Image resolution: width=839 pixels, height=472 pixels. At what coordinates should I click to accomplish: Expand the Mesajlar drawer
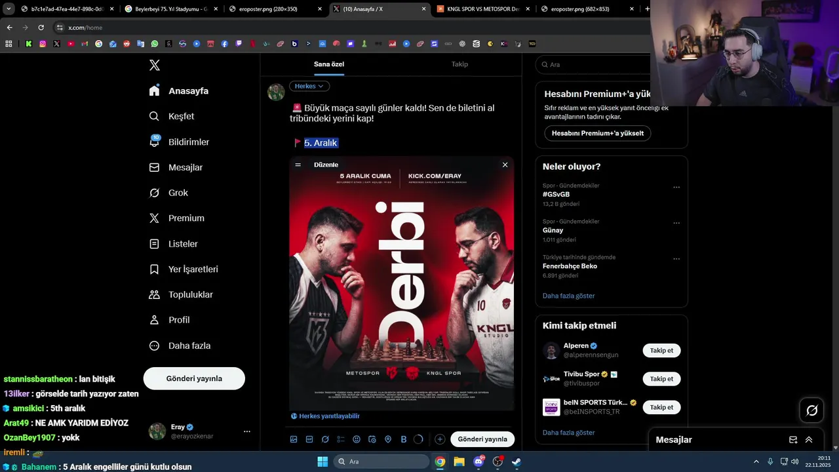click(x=809, y=440)
